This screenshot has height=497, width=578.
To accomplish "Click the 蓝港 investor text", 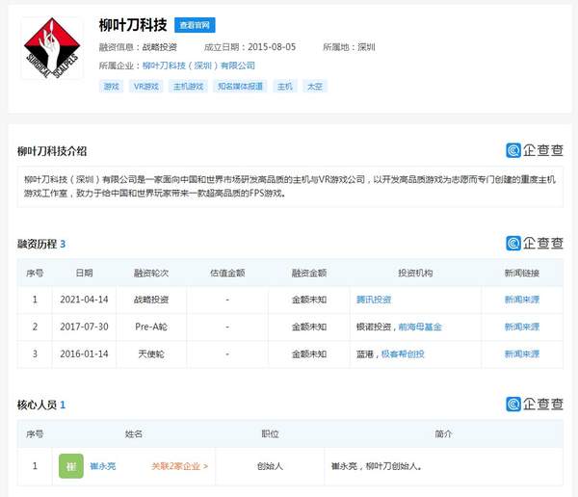I will tap(364, 353).
